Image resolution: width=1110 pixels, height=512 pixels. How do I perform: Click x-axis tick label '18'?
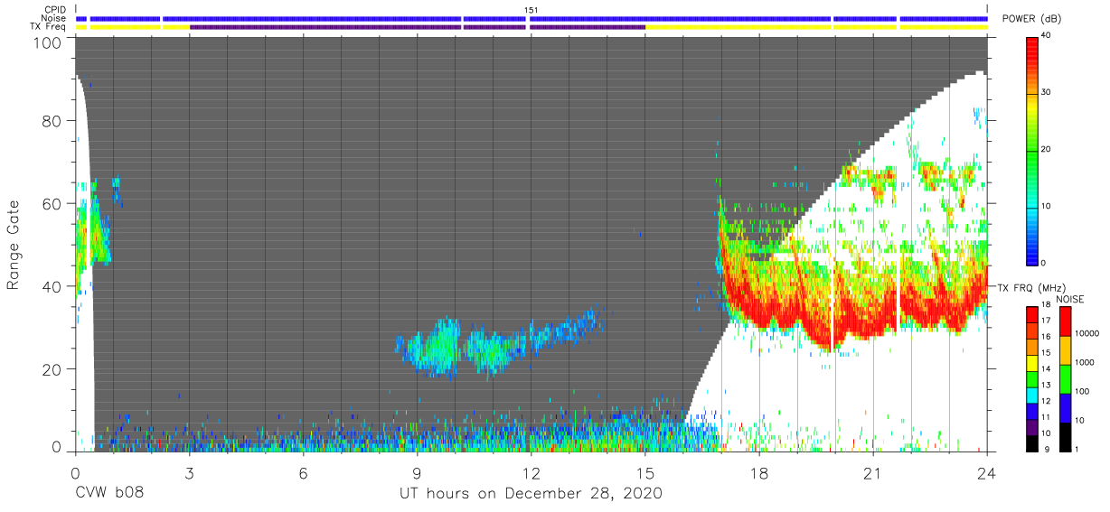pos(759,473)
